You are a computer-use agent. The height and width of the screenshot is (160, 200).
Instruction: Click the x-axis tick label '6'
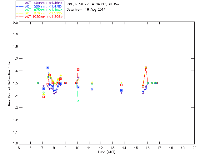pos(31,148)
